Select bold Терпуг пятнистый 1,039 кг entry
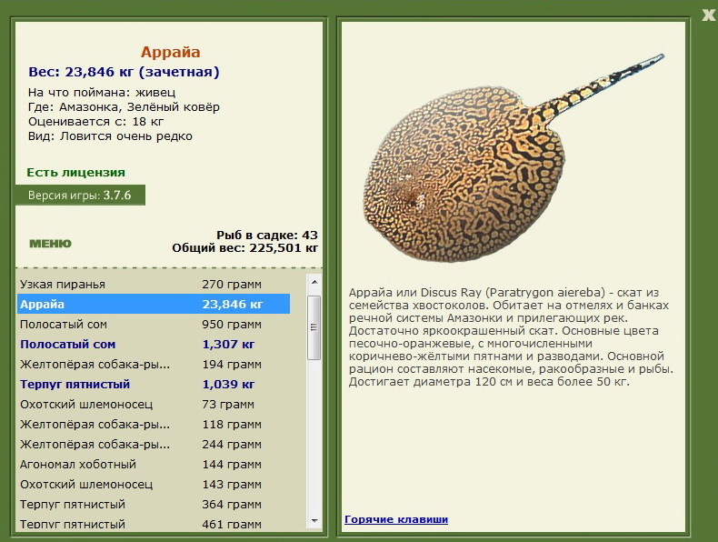 click(154, 385)
